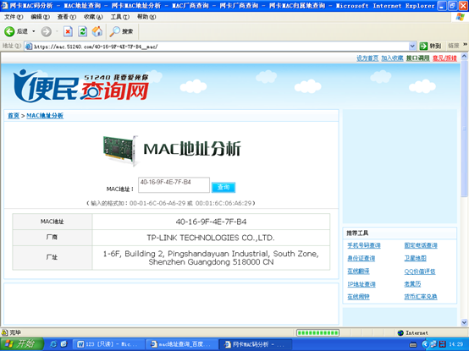Click the MAC地址分析 breadcrumb link
Screen dimensions: 469x351
45,116
